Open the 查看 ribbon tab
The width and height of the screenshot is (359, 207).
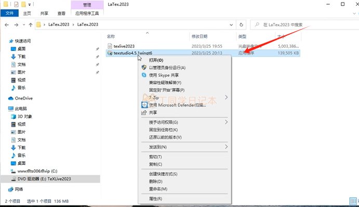click(61, 13)
